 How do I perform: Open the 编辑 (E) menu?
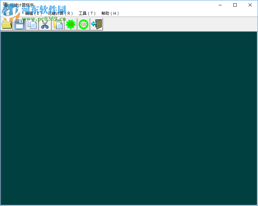tap(34, 13)
